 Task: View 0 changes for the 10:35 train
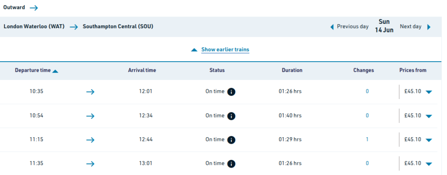click(367, 92)
